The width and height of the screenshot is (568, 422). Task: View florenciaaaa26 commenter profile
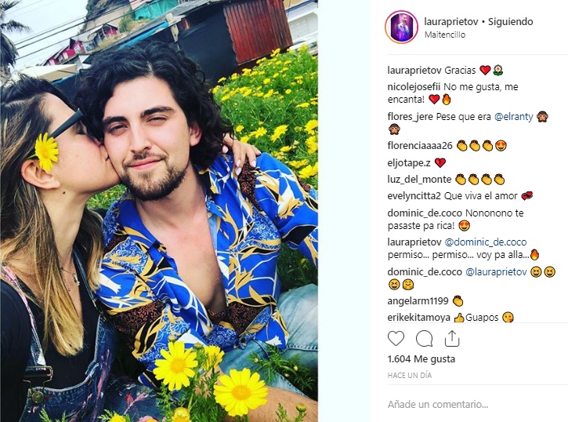420,146
